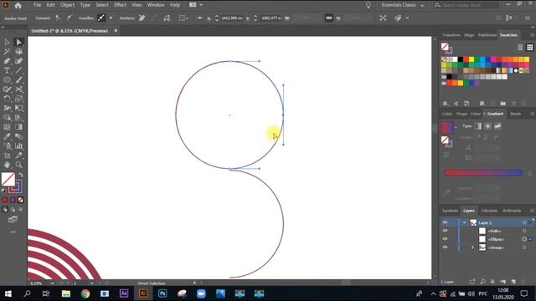Select the Paintbrush tool
The image size is (536, 301).
tap(18, 80)
